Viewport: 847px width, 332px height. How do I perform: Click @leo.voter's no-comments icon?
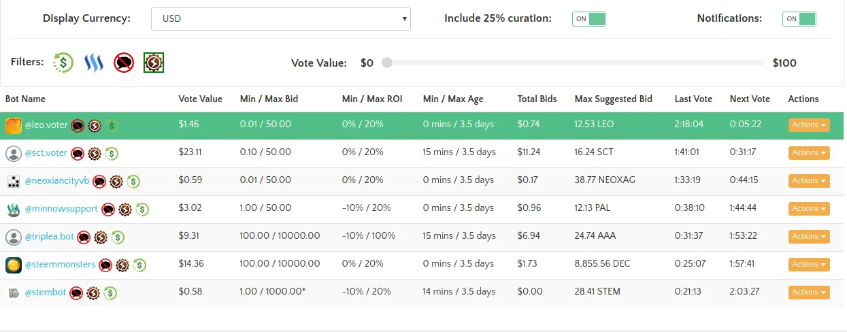coord(78,125)
